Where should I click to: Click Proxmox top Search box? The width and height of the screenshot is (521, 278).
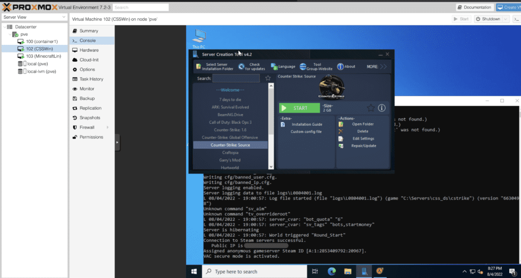click(140, 7)
